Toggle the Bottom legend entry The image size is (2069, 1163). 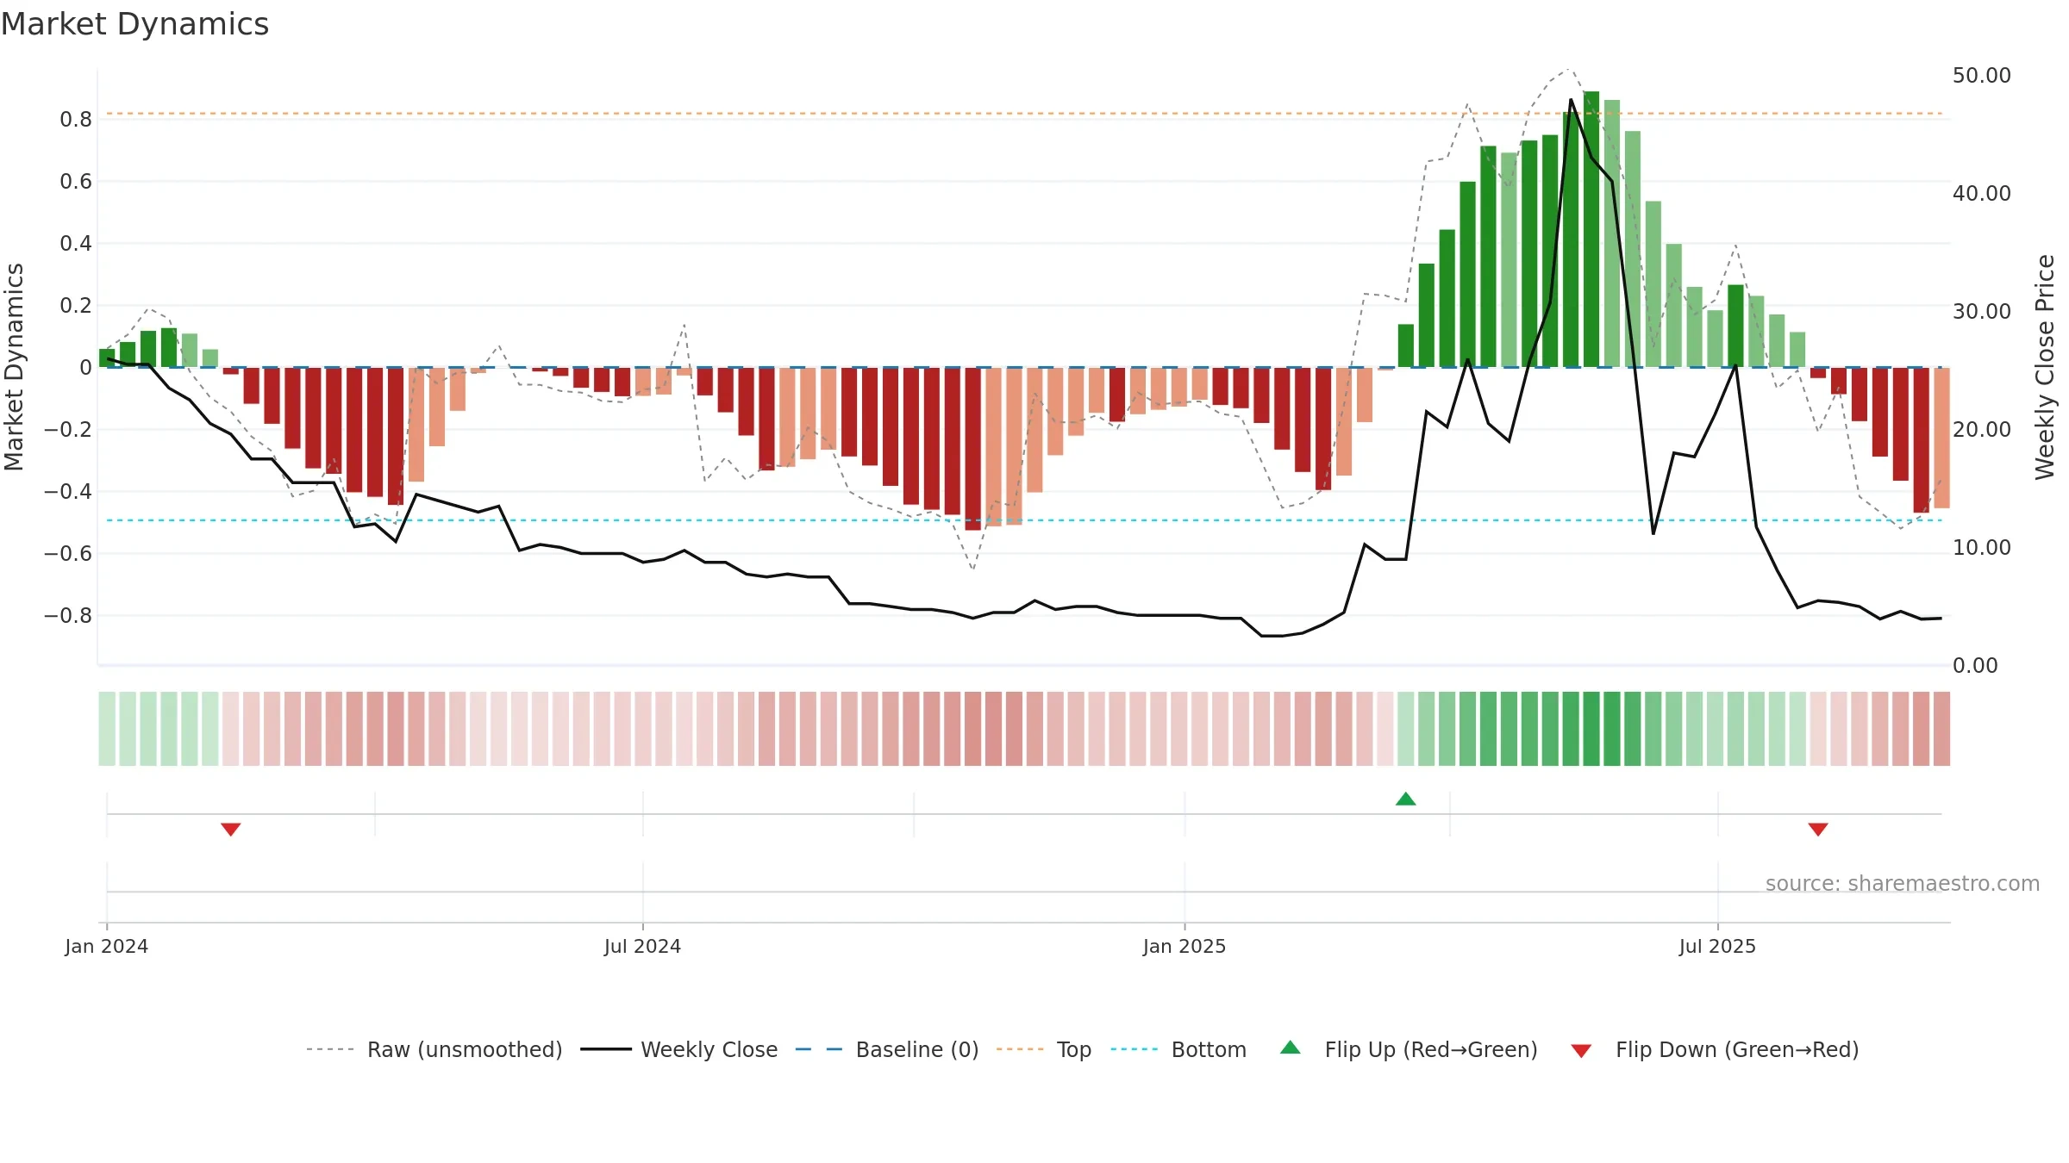point(1178,1049)
